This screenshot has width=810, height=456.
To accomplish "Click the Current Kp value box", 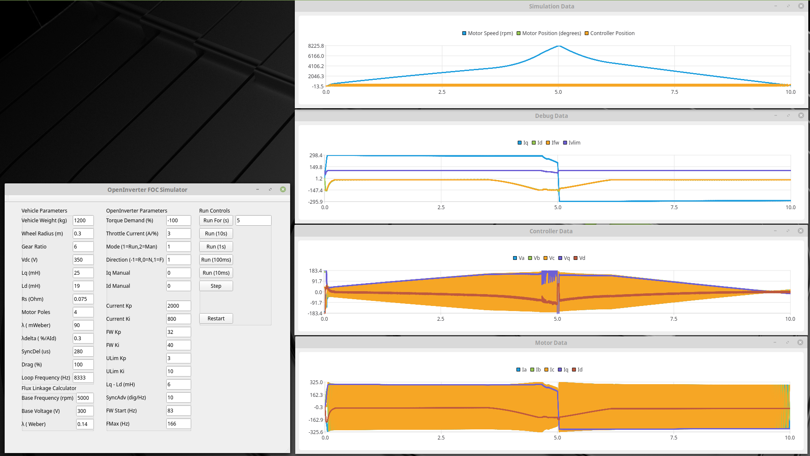I will tap(178, 306).
